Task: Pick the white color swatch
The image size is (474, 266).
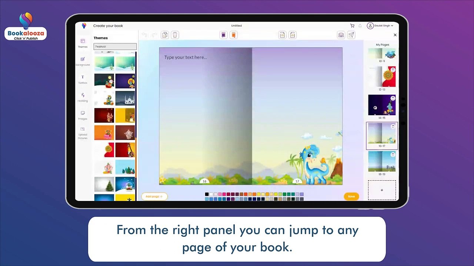Action: pos(211,194)
